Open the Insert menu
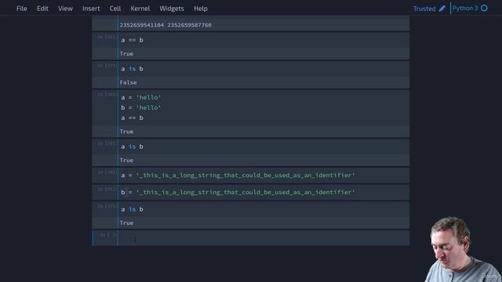The image size is (502, 282). click(91, 9)
